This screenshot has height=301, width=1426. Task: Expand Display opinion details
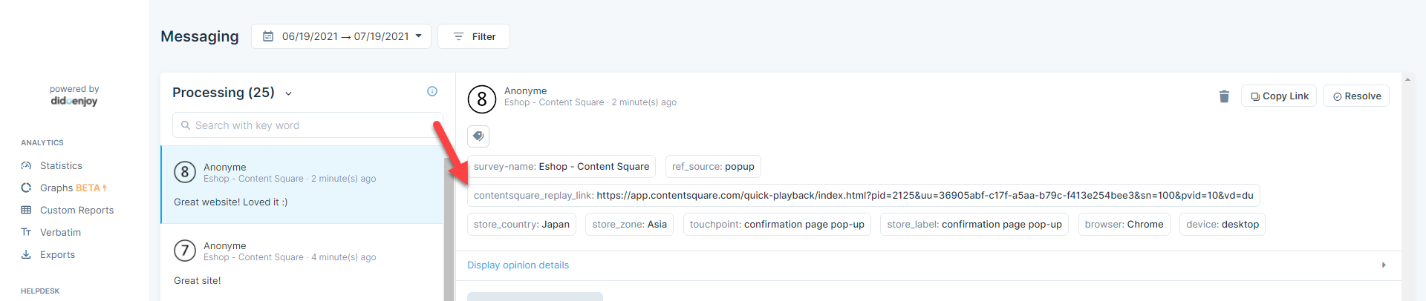click(x=518, y=265)
